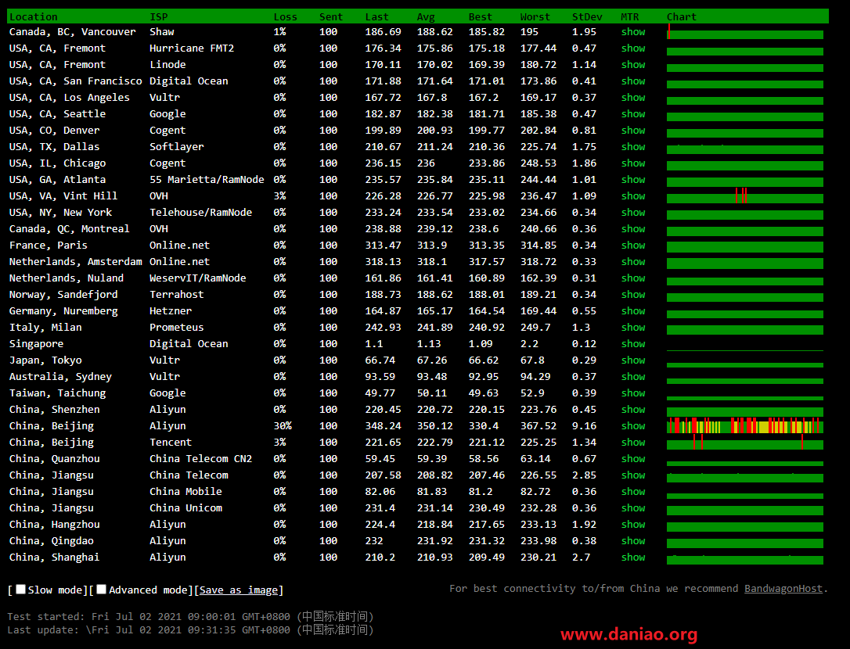Click 'show' in the Los Angeles row
The width and height of the screenshot is (850, 649).
[633, 98]
